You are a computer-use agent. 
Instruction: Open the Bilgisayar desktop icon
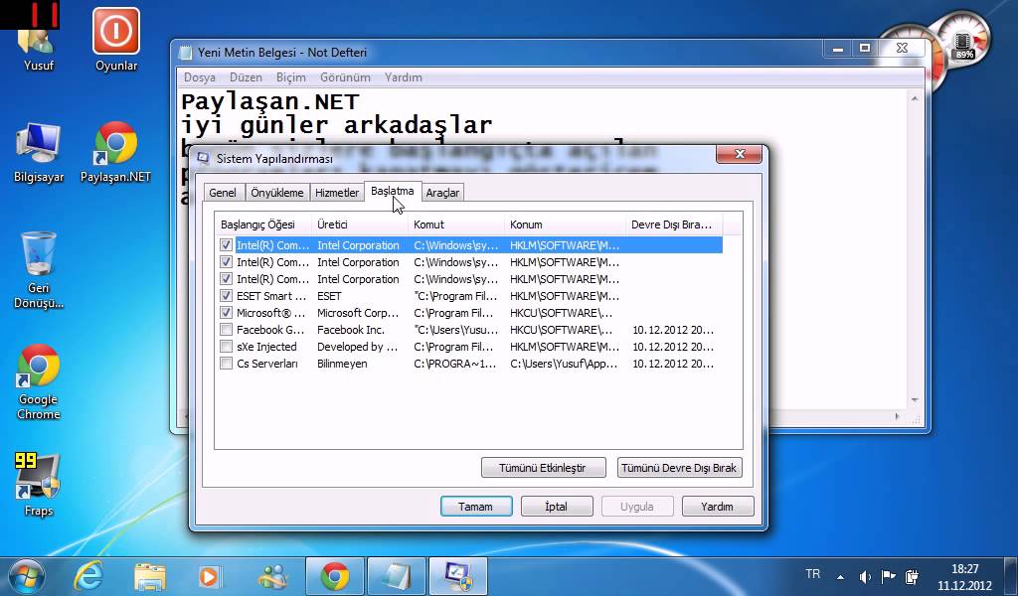tap(39, 152)
